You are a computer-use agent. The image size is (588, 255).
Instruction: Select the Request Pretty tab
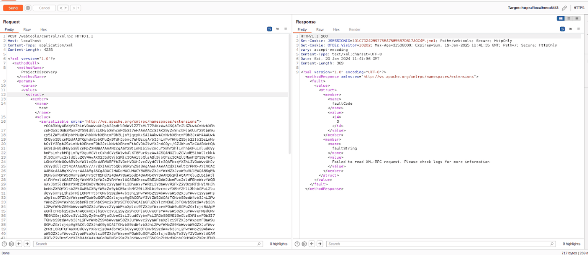[x=9, y=29]
